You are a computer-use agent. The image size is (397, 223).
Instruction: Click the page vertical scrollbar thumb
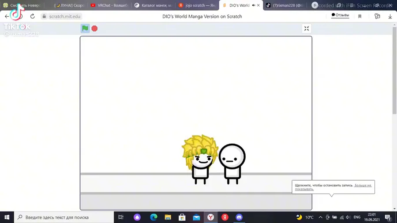click(x=394, y=70)
